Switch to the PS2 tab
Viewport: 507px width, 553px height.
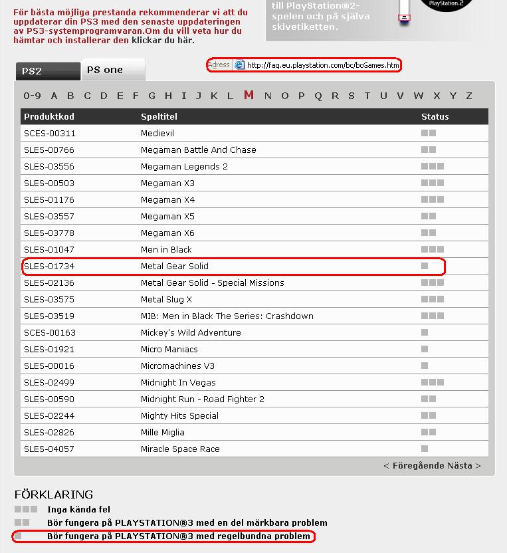click(x=48, y=71)
